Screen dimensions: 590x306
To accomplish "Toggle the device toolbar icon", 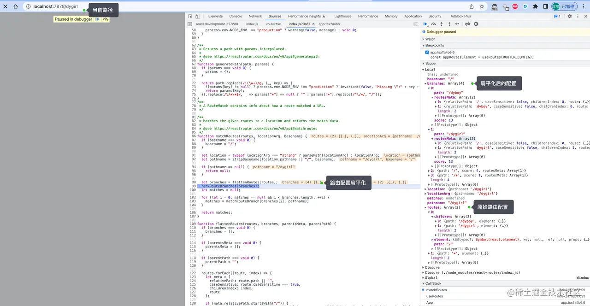I will [198, 16].
